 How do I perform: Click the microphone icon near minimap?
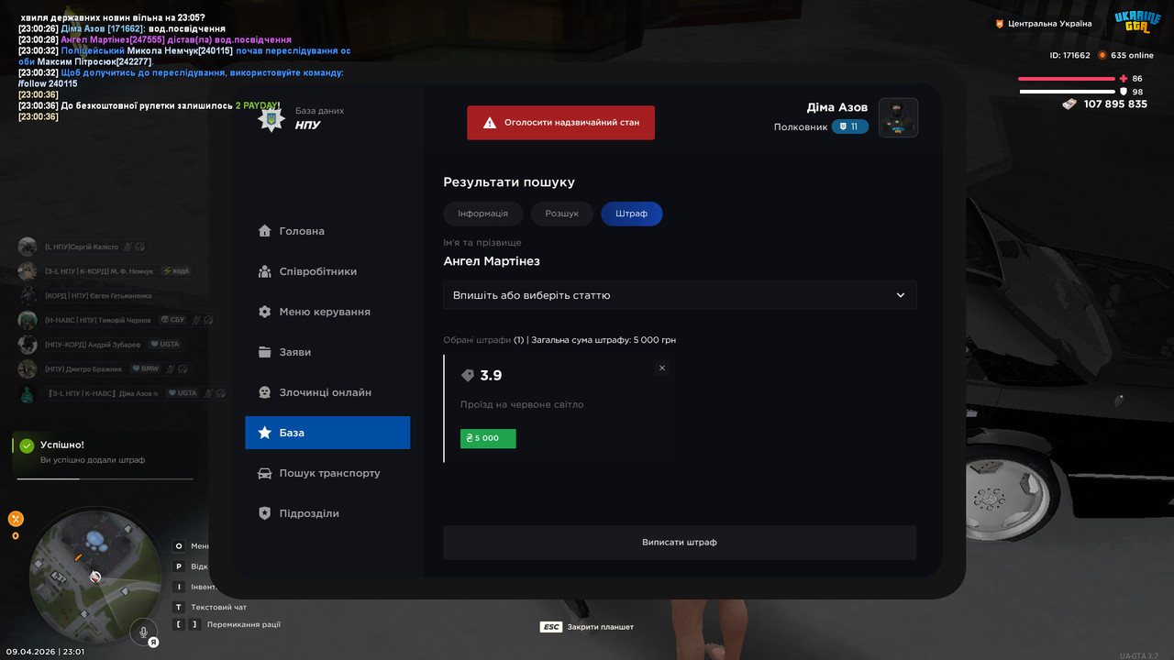pyautogui.click(x=143, y=631)
